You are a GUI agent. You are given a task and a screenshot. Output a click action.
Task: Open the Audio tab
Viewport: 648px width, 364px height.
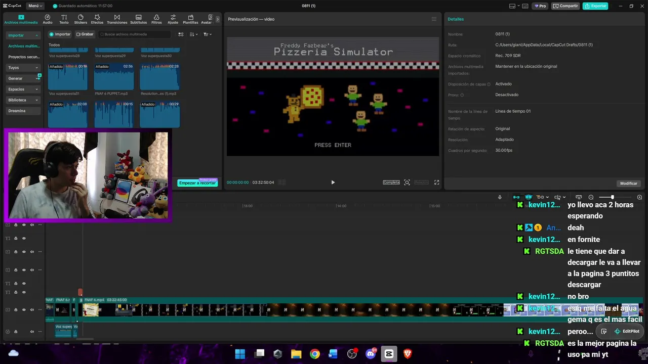[x=48, y=19]
